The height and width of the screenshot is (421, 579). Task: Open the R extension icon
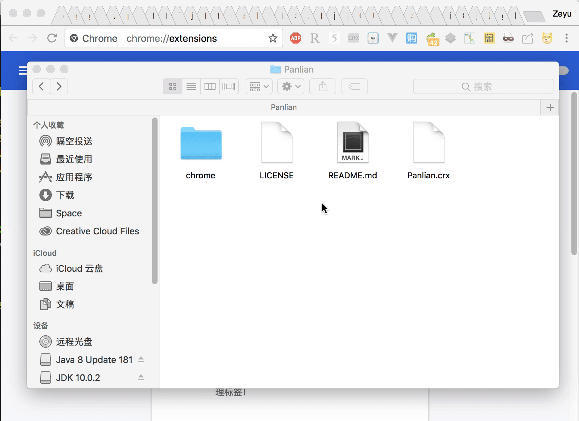[315, 38]
